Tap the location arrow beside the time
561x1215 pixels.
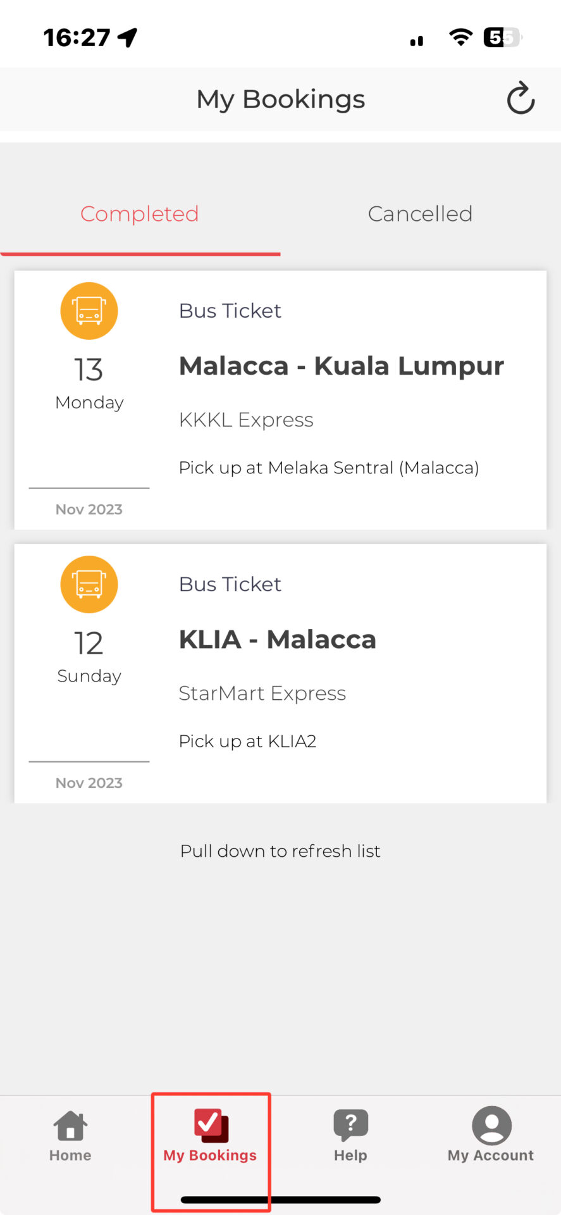click(x=128, y=37)
